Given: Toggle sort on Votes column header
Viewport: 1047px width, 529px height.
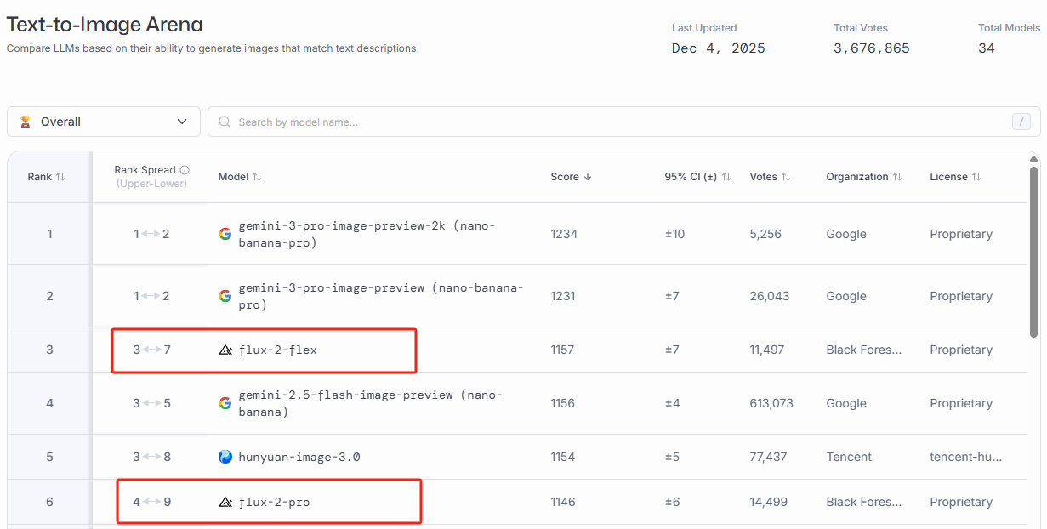Looking at the screenshot, I should pyautogui.click(x=786, y=177).
